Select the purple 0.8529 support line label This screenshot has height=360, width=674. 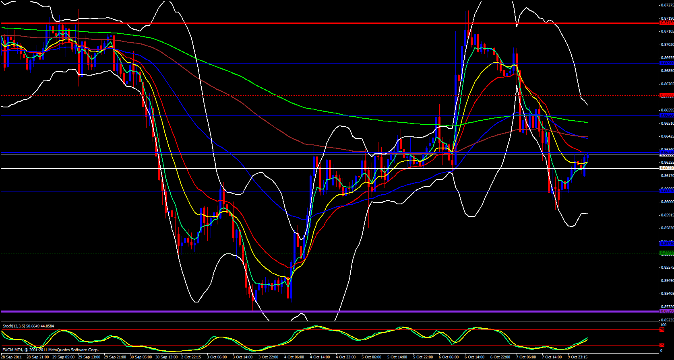coord(666,311)
